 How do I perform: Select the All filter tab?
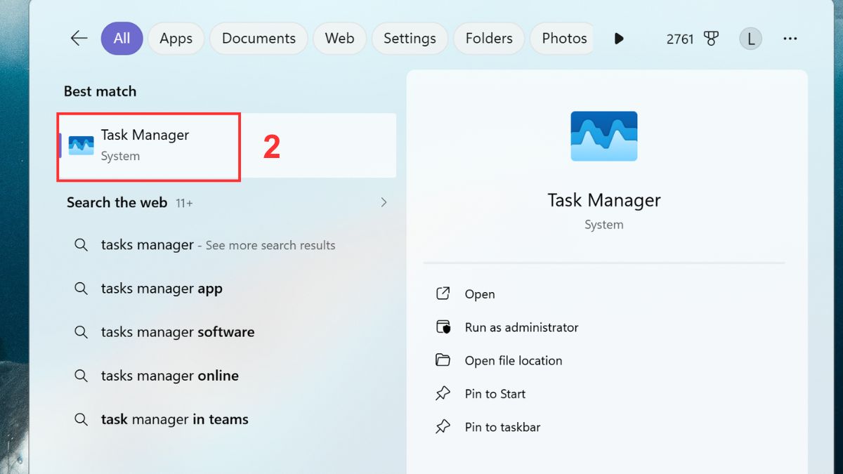tap(122, 39)
